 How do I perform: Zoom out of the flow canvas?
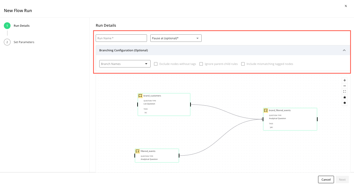[345, 86]
